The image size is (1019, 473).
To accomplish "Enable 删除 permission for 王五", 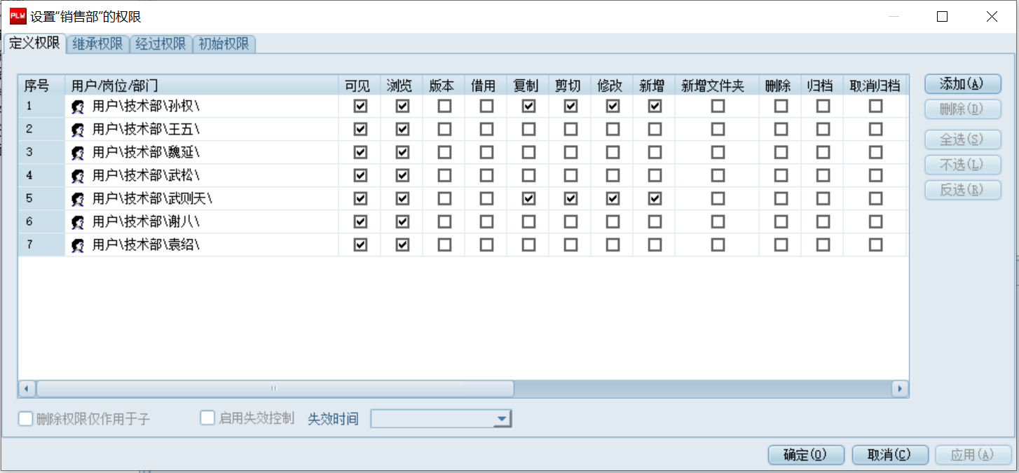I will tap(781, 130).
